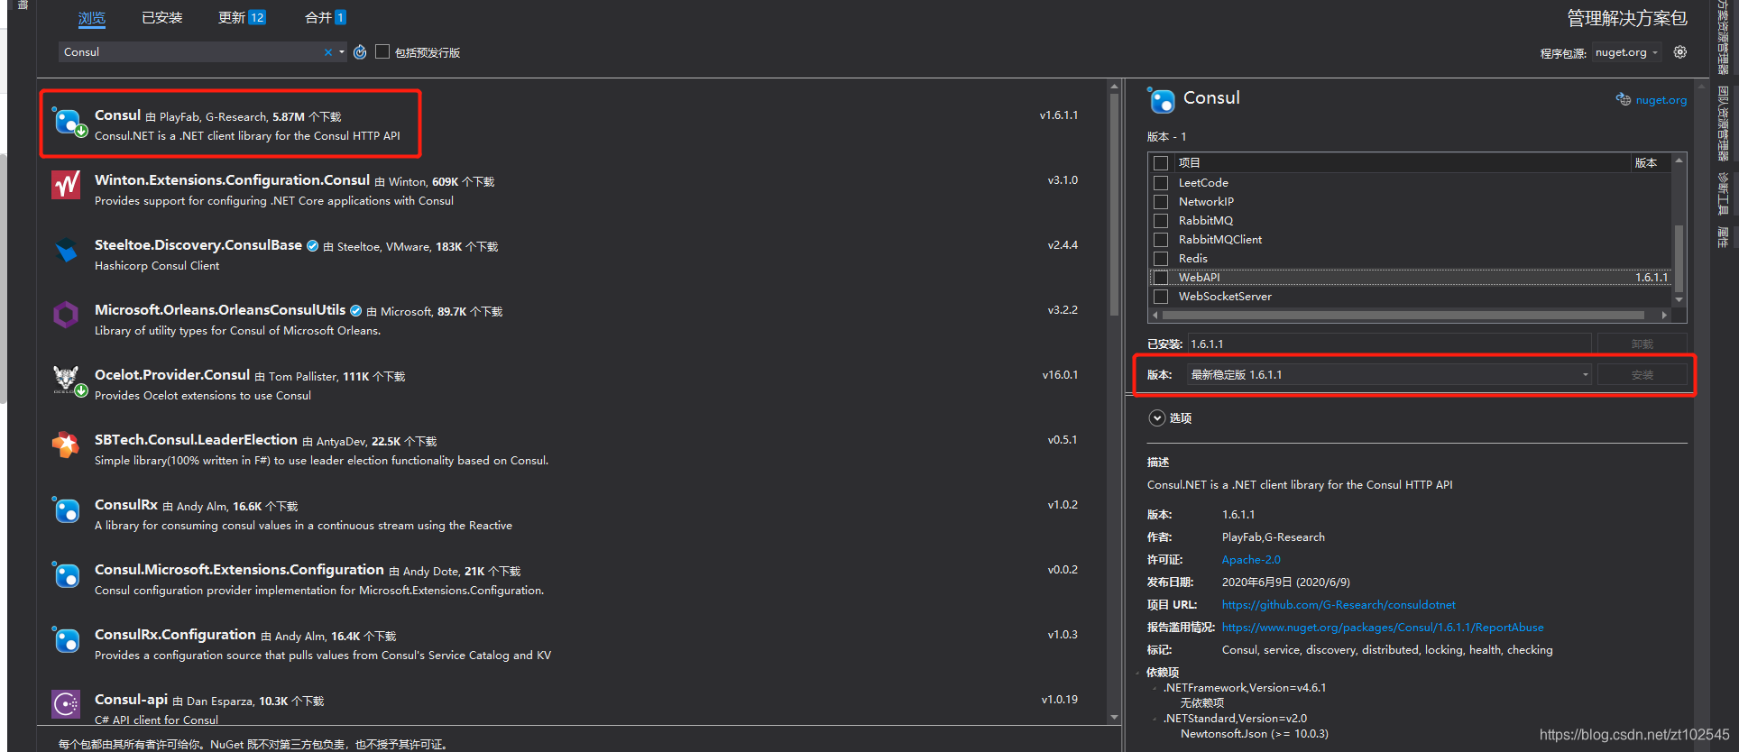Open the Apache-2.0 license link

pos(1251,560)
